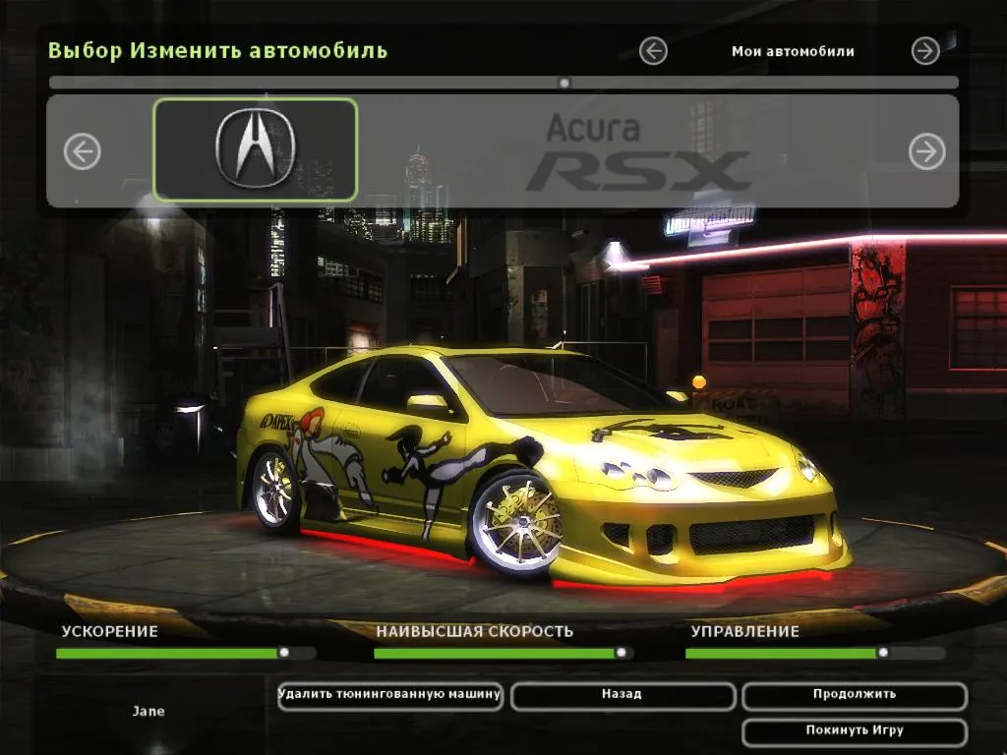This screenshot has height=755, width=1007.
Task: Click the car list scrollbar handle
Action: pyautogui.click(x=563, y=83)
